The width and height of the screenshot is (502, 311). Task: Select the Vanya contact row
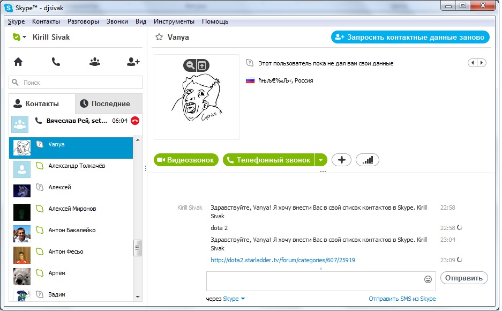[71, 148]
